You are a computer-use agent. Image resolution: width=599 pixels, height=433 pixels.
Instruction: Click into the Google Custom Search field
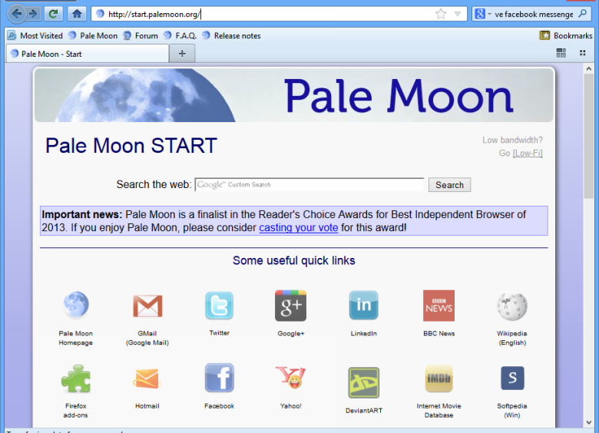click(x=309, y=185)
